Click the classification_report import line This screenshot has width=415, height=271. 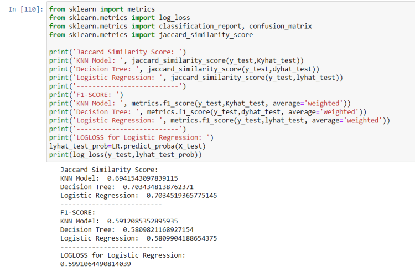pyautogui.click(x=180, y=26)
